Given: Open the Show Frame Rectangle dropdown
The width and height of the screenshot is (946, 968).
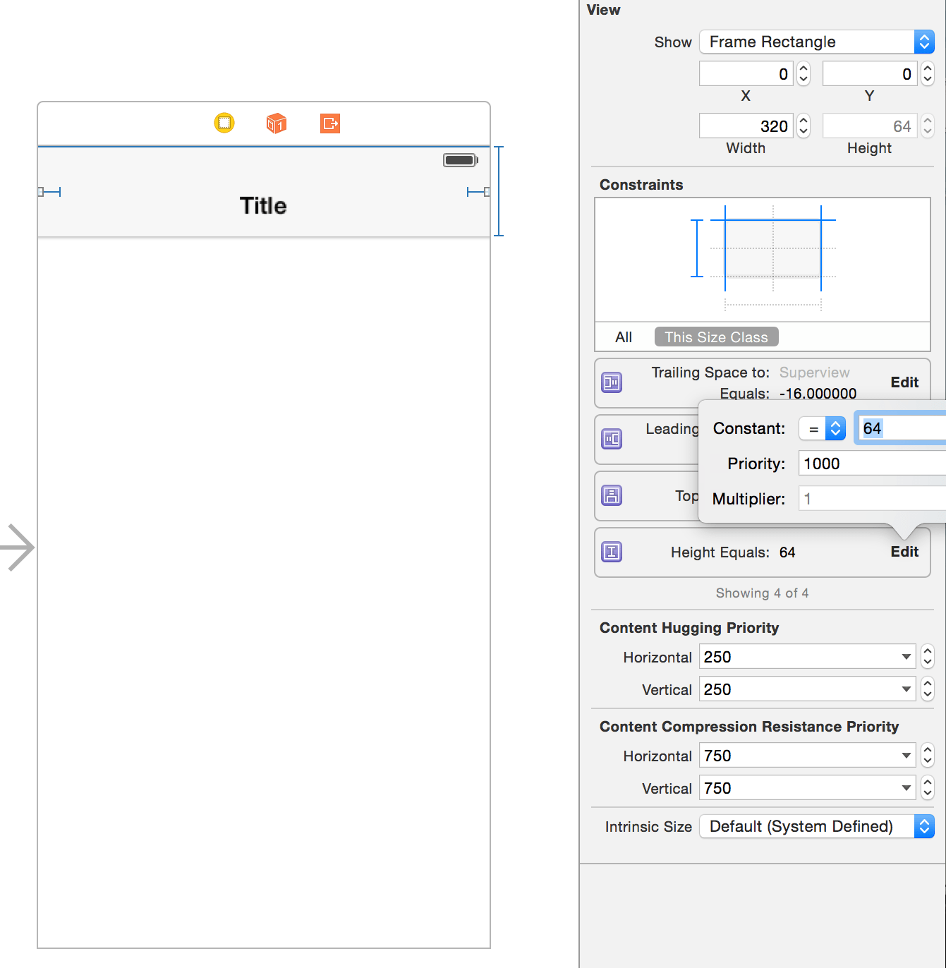Looking at the screenshot, I should click(x=924, y=42).
